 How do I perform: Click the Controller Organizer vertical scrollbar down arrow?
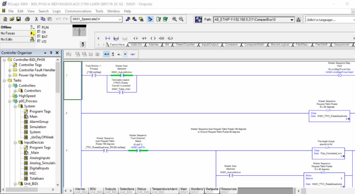(58, 185)
